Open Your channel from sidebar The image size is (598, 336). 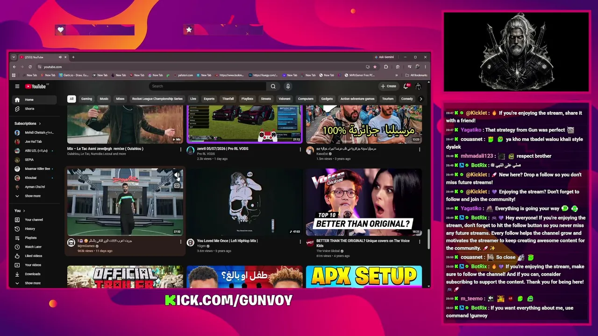34,220
